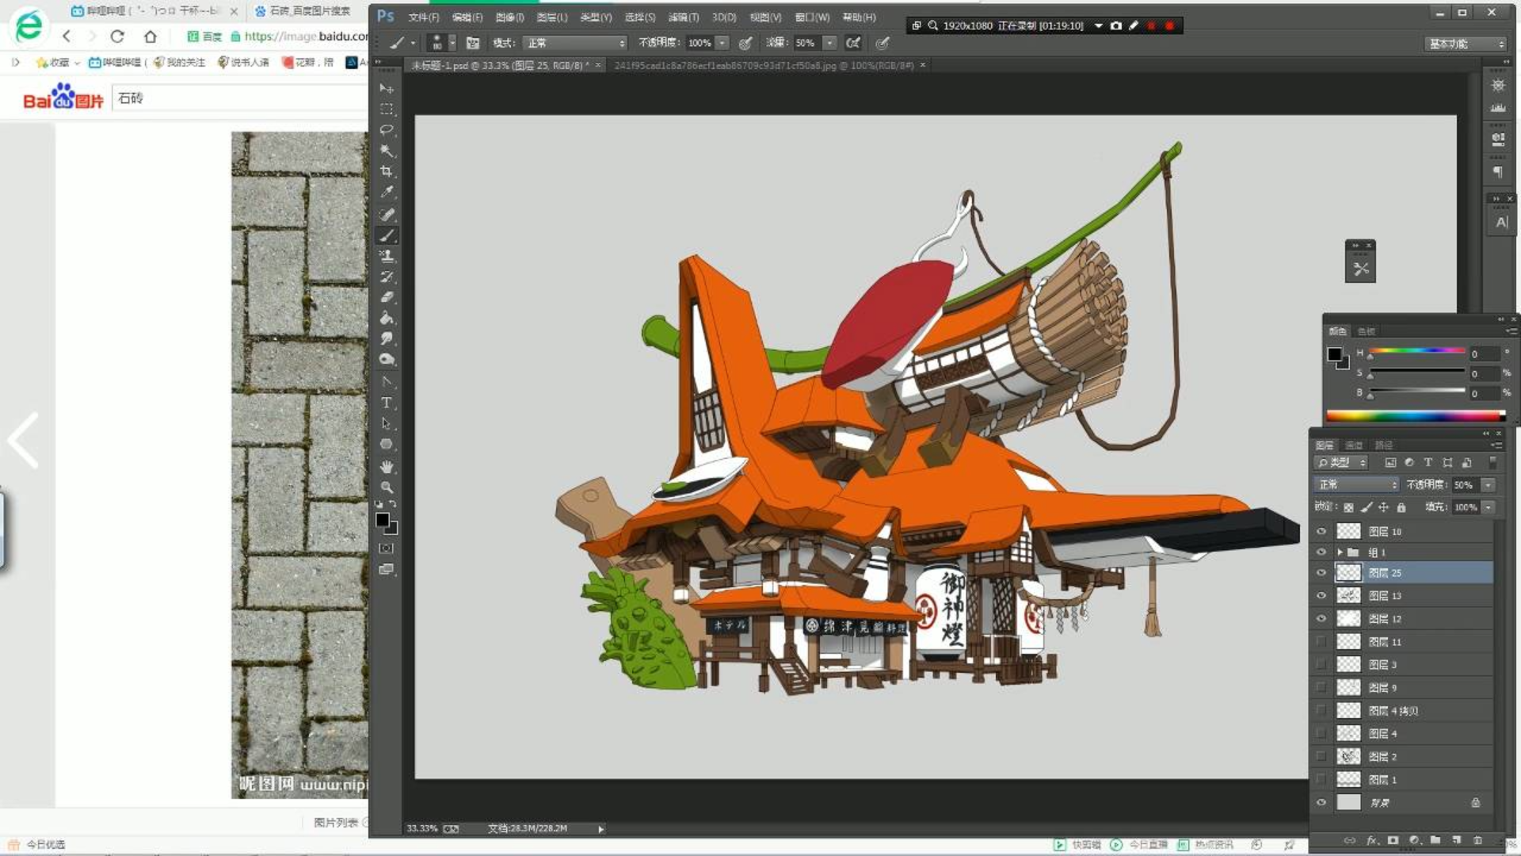The height and width of the screenshot is (856, 1521).
Task: Toggle visibility of 背景 layer
Action: (1321, 803)
